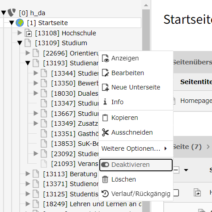Expand the [13113] Beratung tree node

28,174
